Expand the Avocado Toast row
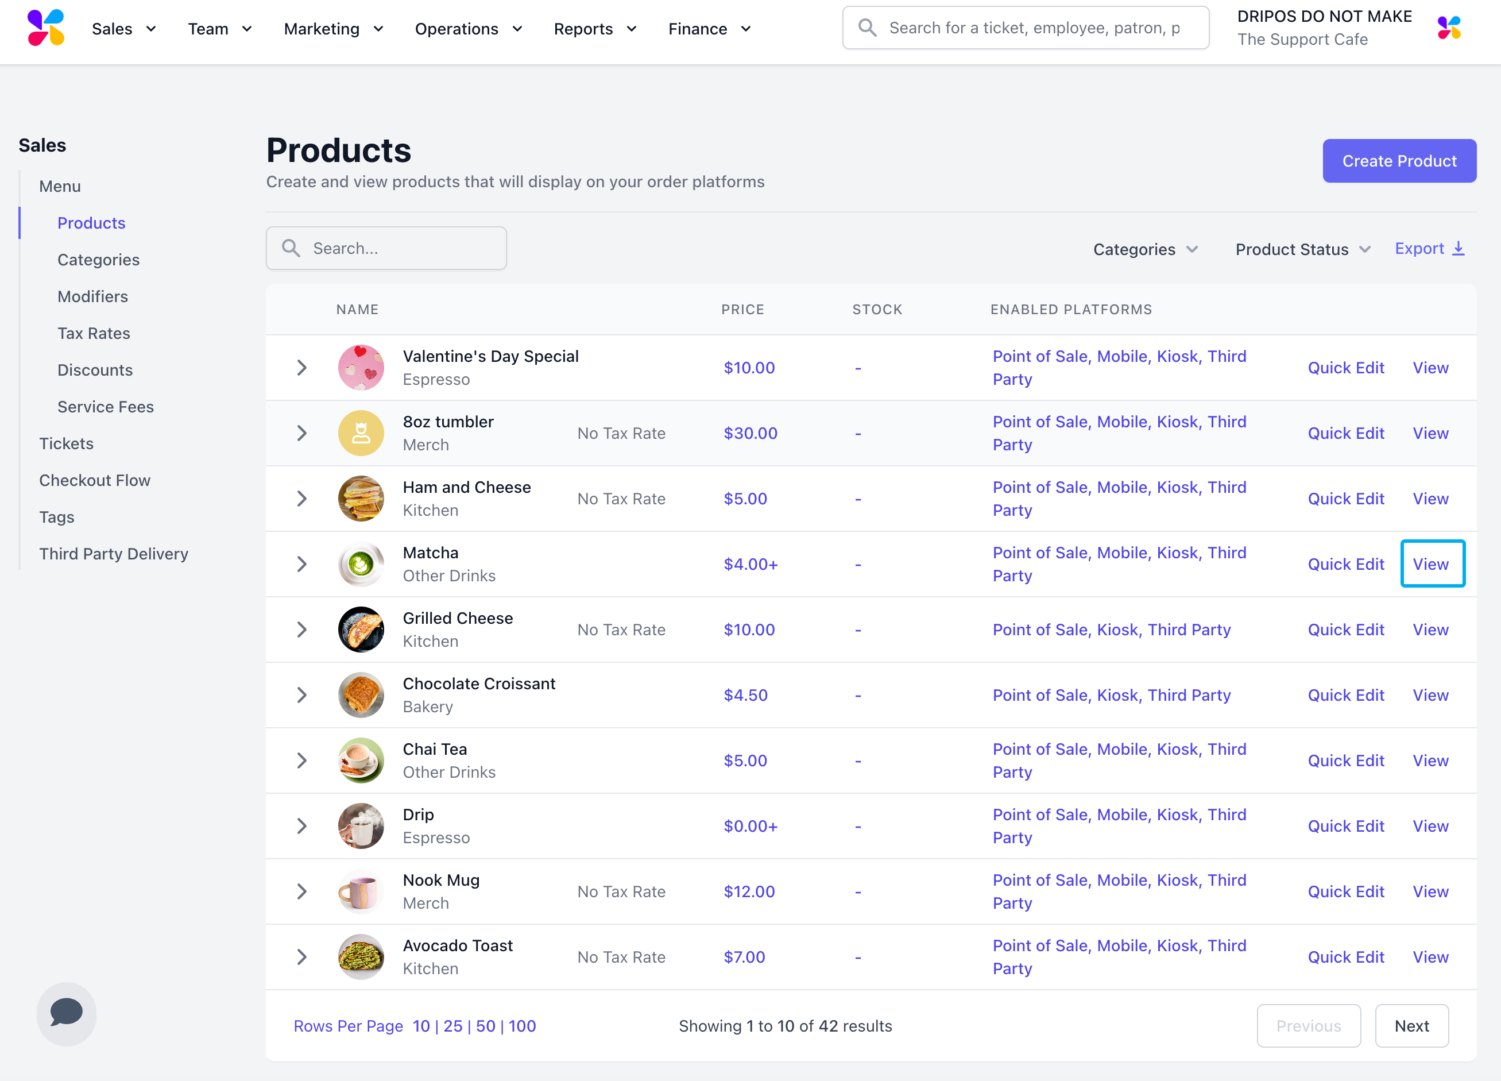Image resolution: width=1501 pixels, height=1081 pixels. pos(302,956)
